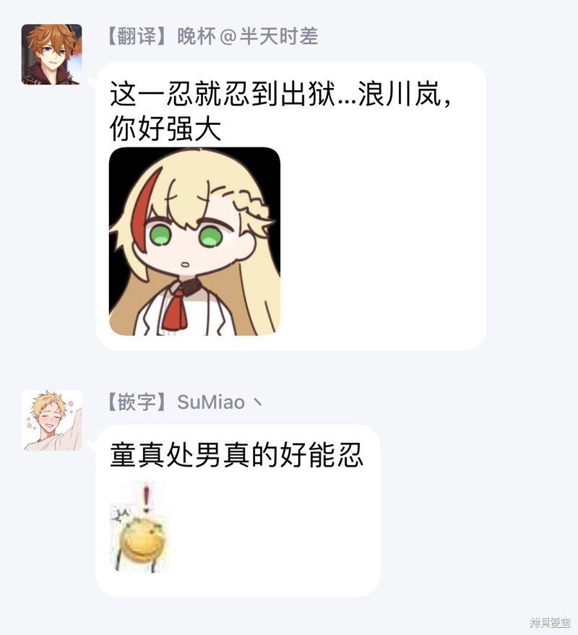Tap the blurry yellow smiley sticker

point(139,527)
